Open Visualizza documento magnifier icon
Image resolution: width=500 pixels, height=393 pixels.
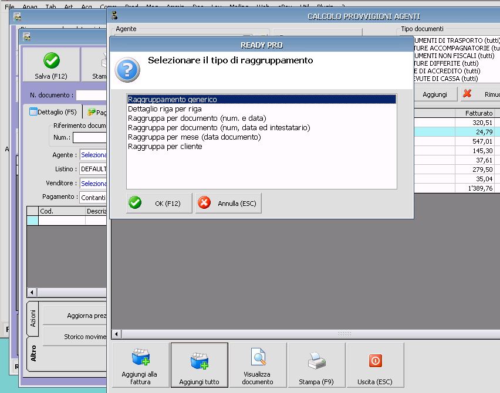(258, 357)
